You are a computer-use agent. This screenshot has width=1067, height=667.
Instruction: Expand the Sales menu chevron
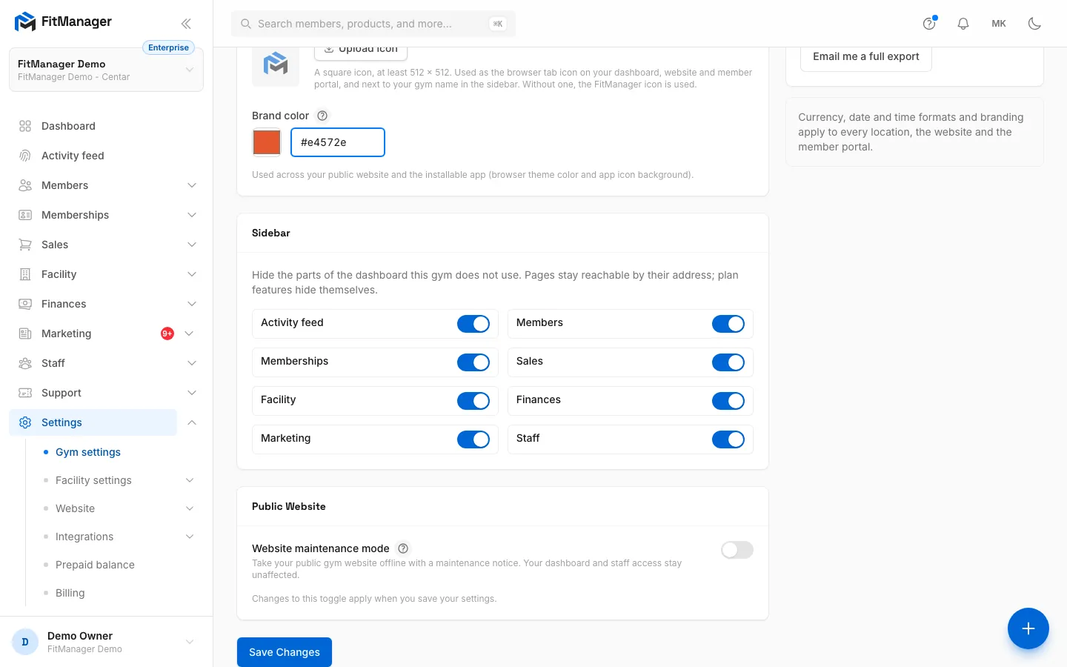[x=192, y=245]
